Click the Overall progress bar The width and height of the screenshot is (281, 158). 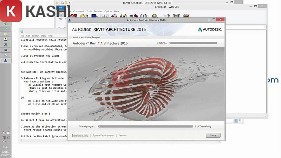pyautogui.click(x=145, y=126)
